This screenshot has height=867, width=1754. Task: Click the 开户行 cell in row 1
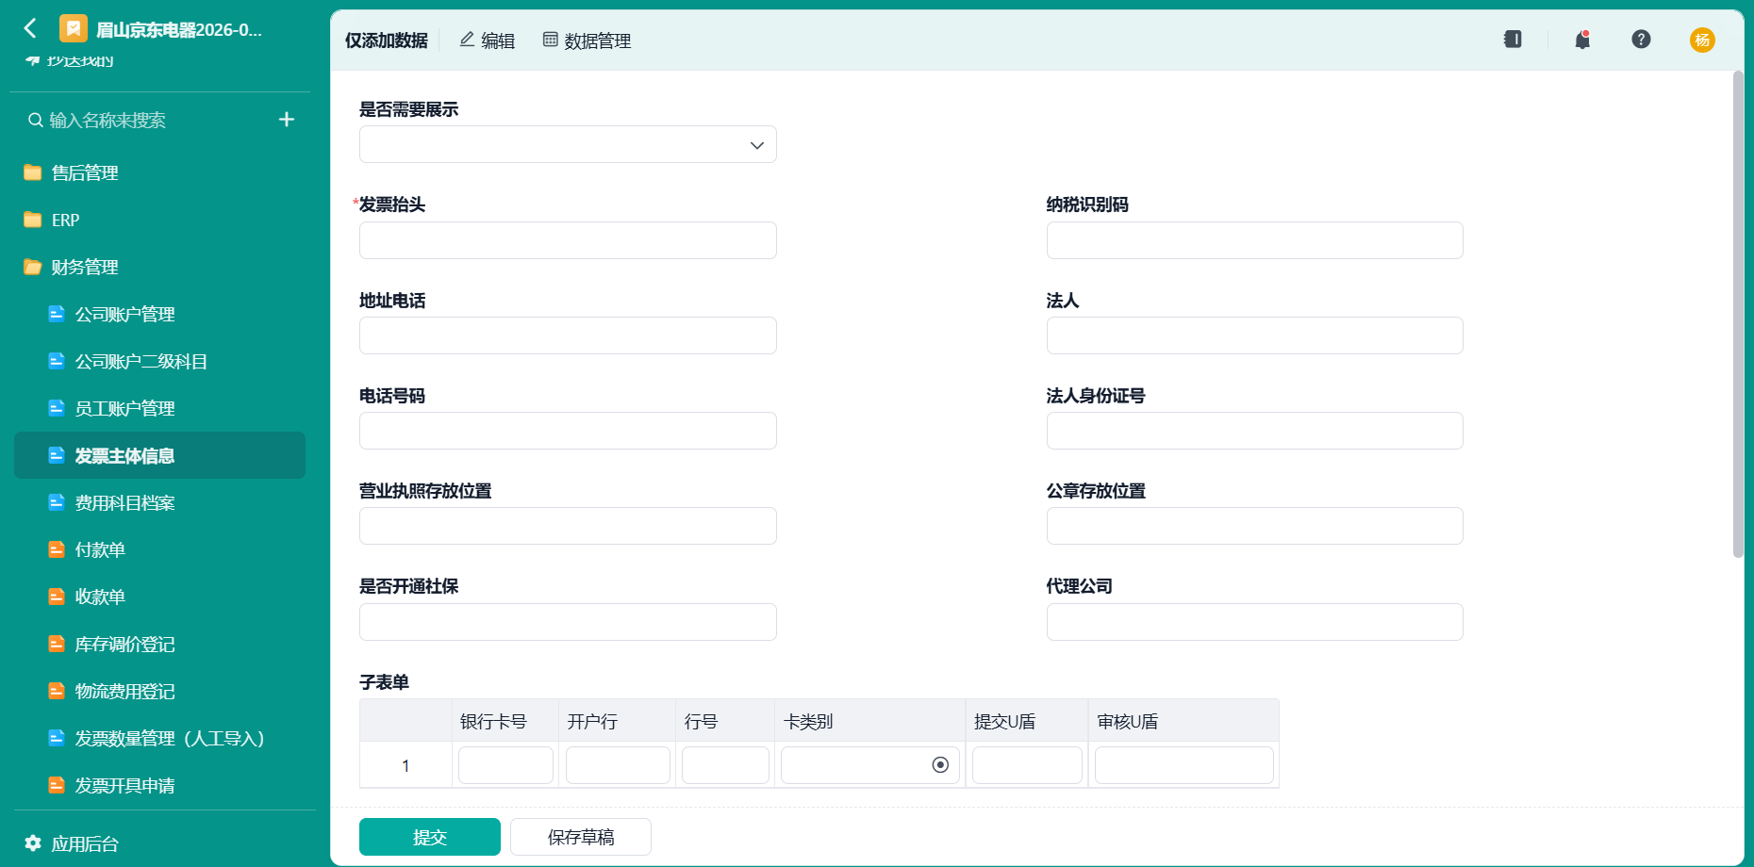pyautogui.click(x=618, y=765)
